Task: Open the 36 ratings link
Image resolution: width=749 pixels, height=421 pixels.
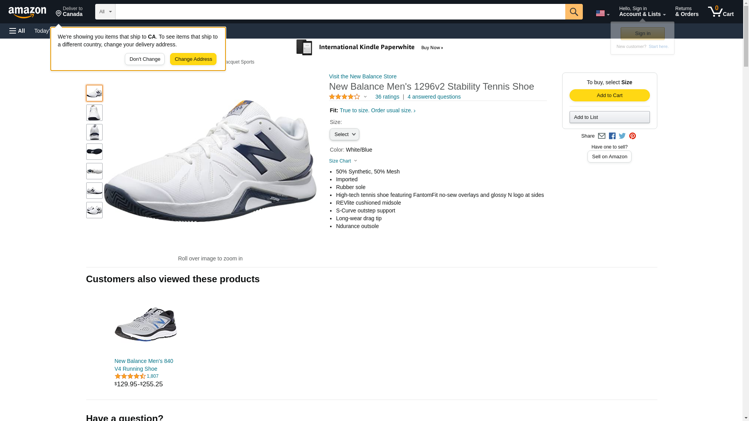Action: (x=387, y=97)
